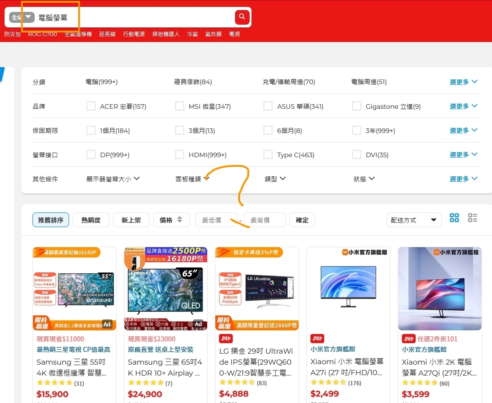
Task: Expand the 類型 filter dropdown
Action: 275,179
